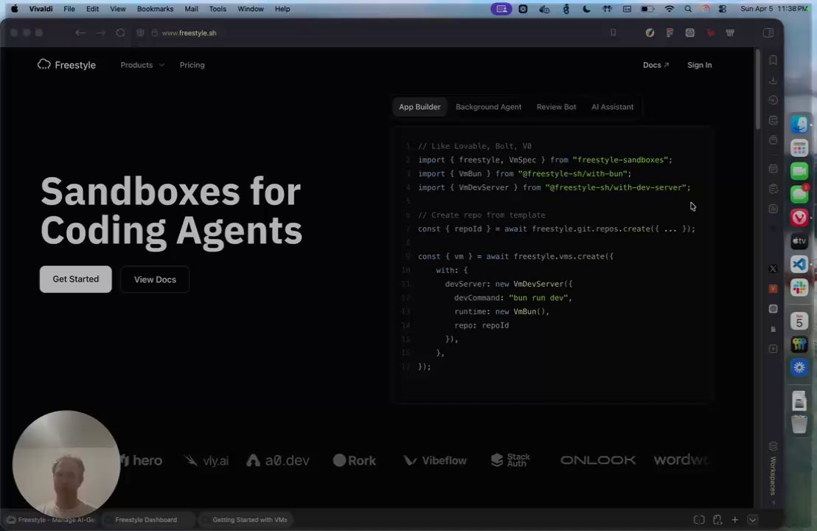
Task: Click the Wi-Fi status icon
Action: (669, 9)
